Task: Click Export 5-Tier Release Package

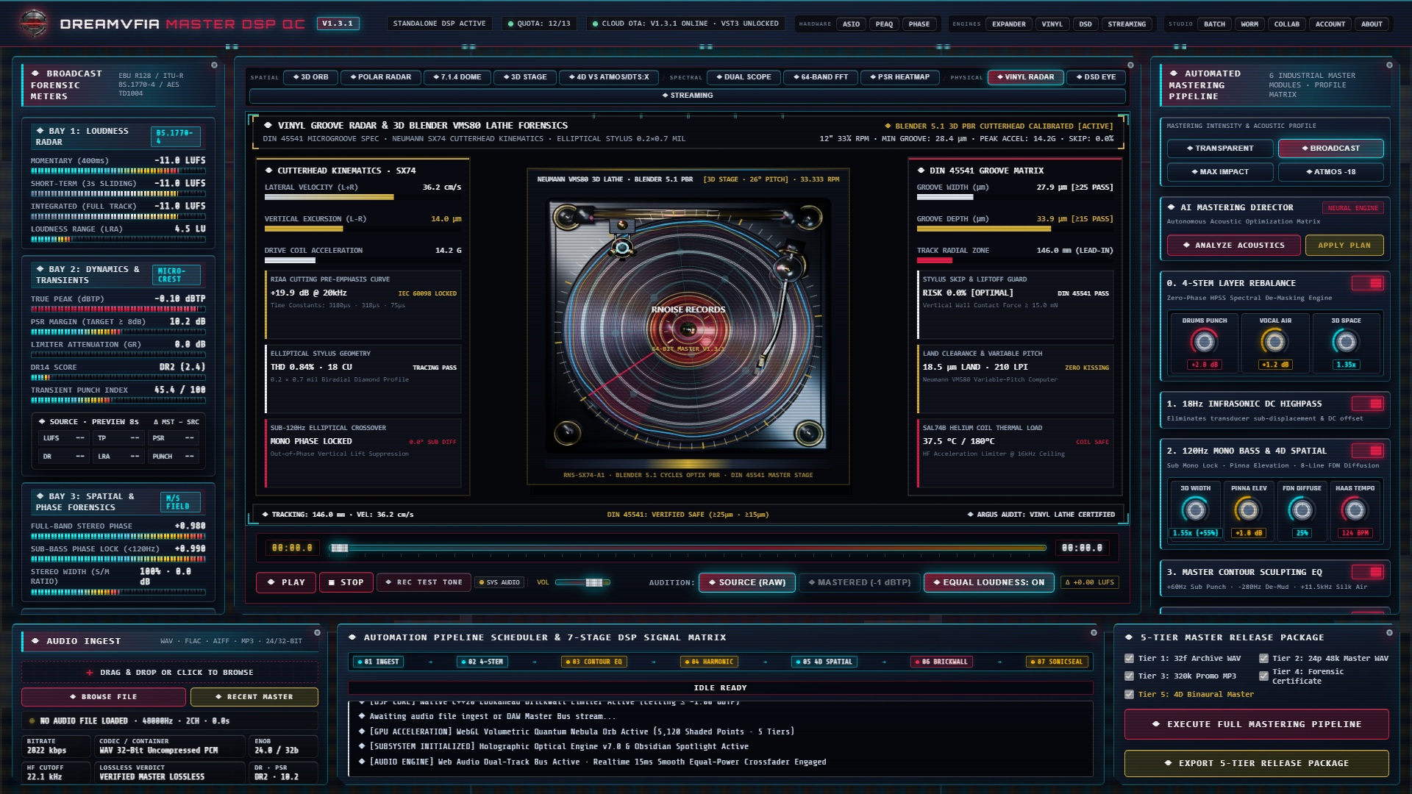Action: (1256, 763)
